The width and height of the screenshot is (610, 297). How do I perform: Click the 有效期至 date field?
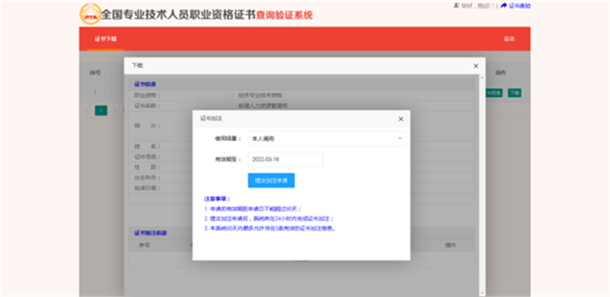coord(285,159)
